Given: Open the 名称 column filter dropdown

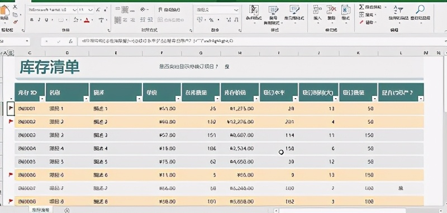Looking at the screenshot, I should (86, 99).
